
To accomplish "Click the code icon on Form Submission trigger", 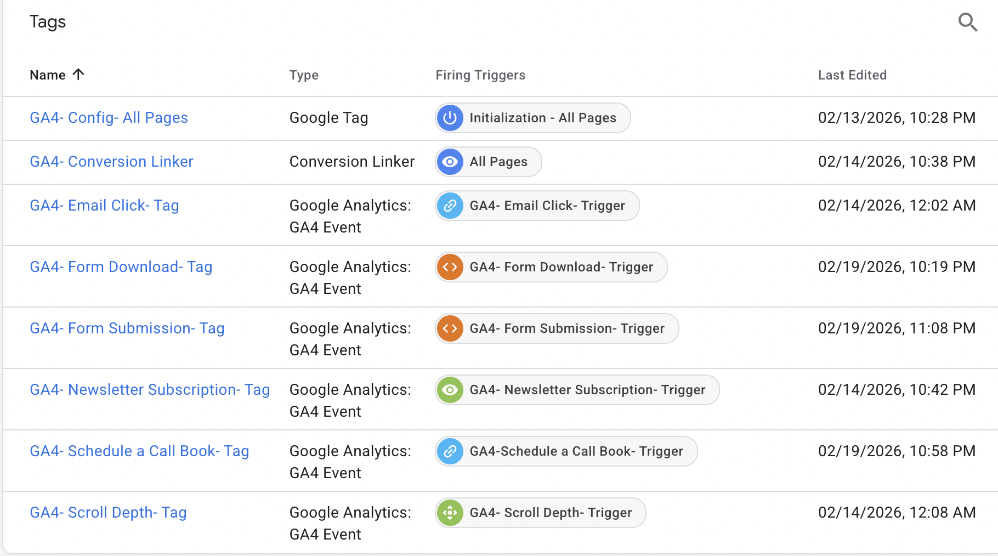I will (450, 328).
